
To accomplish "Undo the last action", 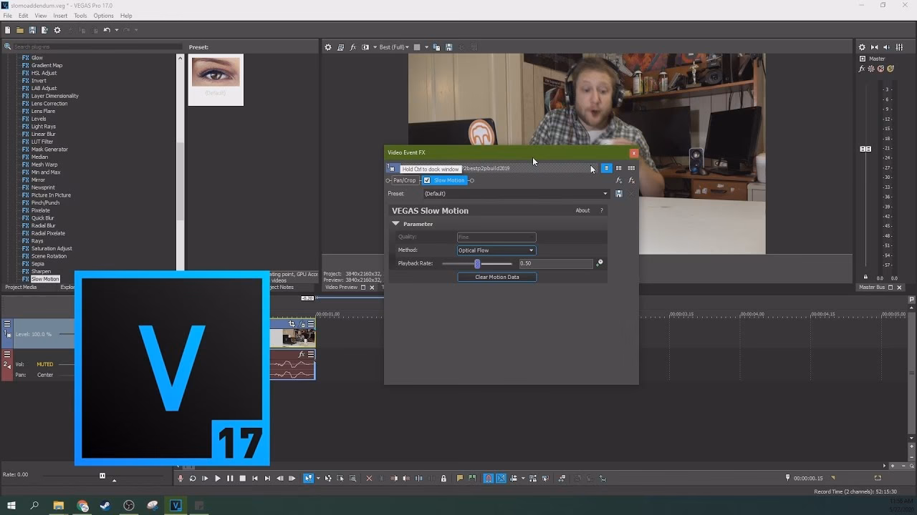I will tap(107, 30).
